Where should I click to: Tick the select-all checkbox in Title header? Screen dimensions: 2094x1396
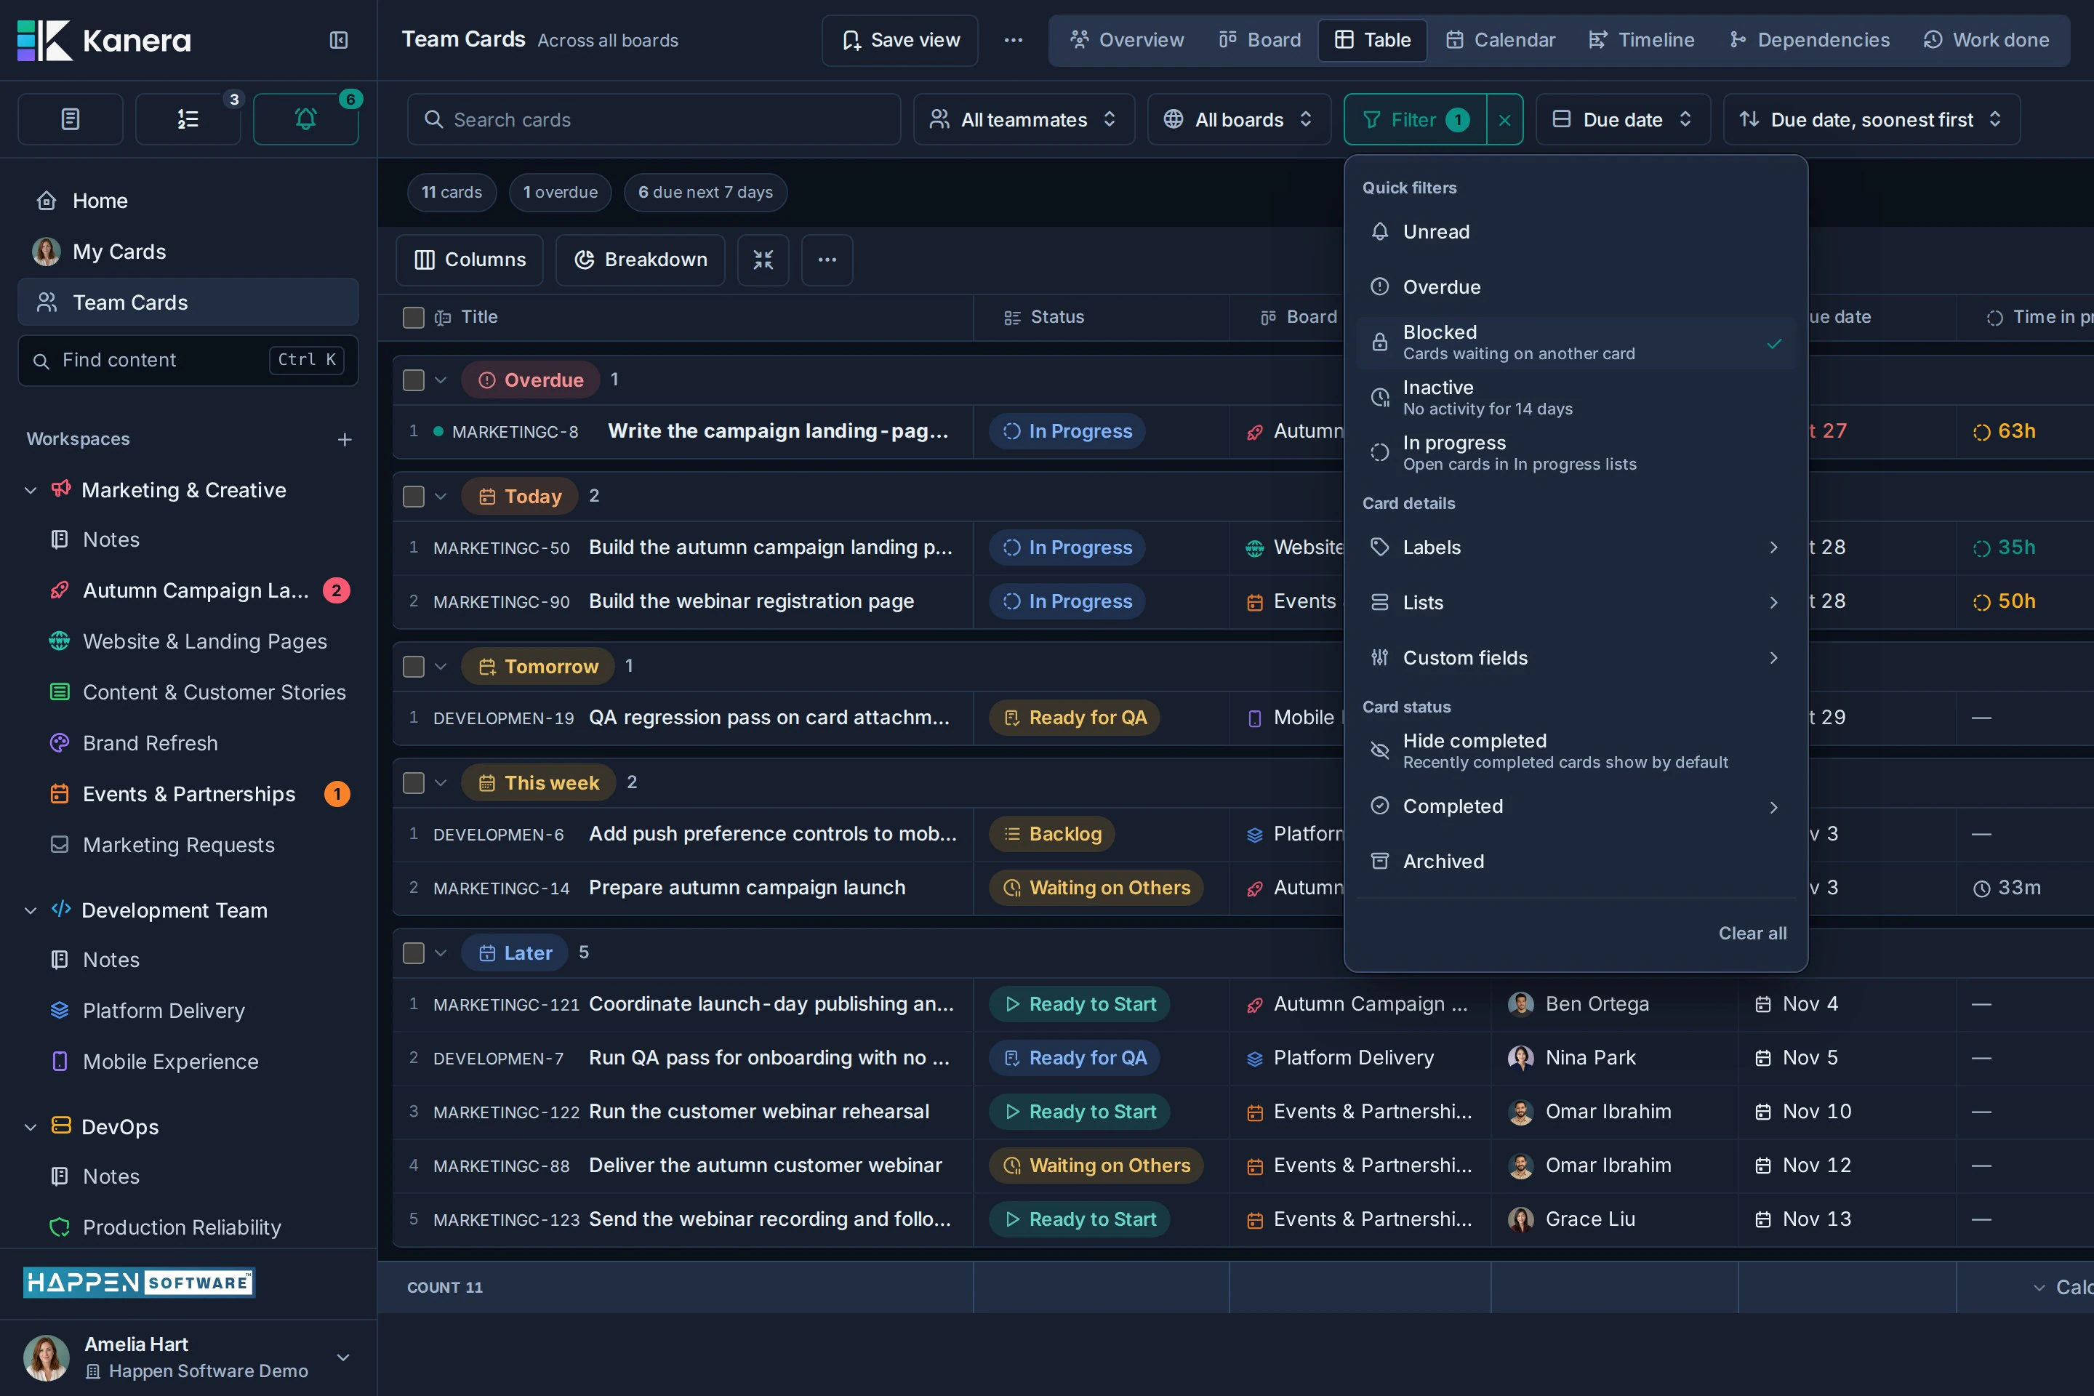pyautogui.click(x=413, y=318)
